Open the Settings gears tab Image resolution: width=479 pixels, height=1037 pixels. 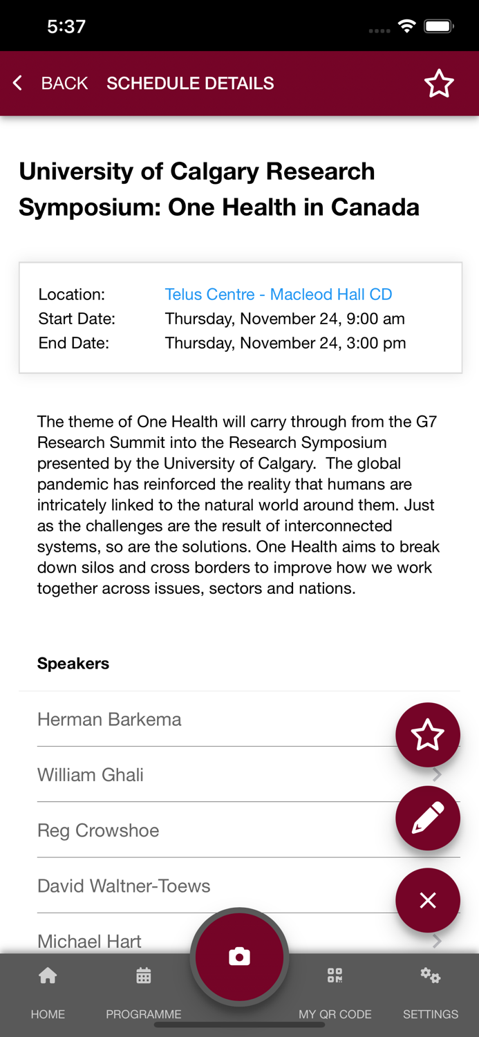pos(431,989)
